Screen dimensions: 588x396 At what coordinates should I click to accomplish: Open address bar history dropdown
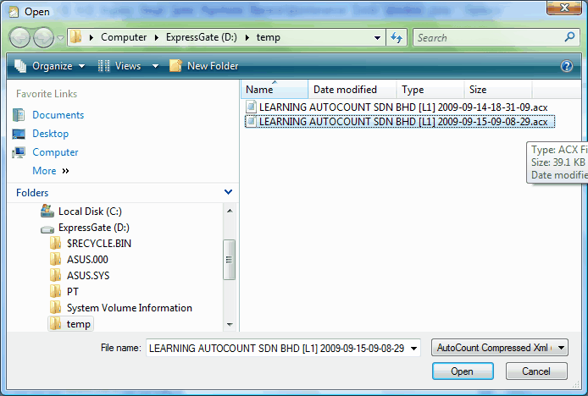tap(377, 37)
